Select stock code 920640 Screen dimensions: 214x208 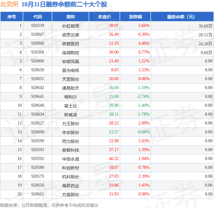38,106
